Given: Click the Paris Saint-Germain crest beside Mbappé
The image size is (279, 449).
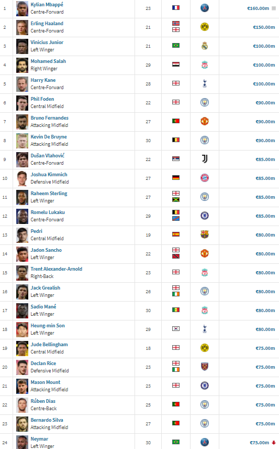Looking at the screenshot, I should coord(204,8).
